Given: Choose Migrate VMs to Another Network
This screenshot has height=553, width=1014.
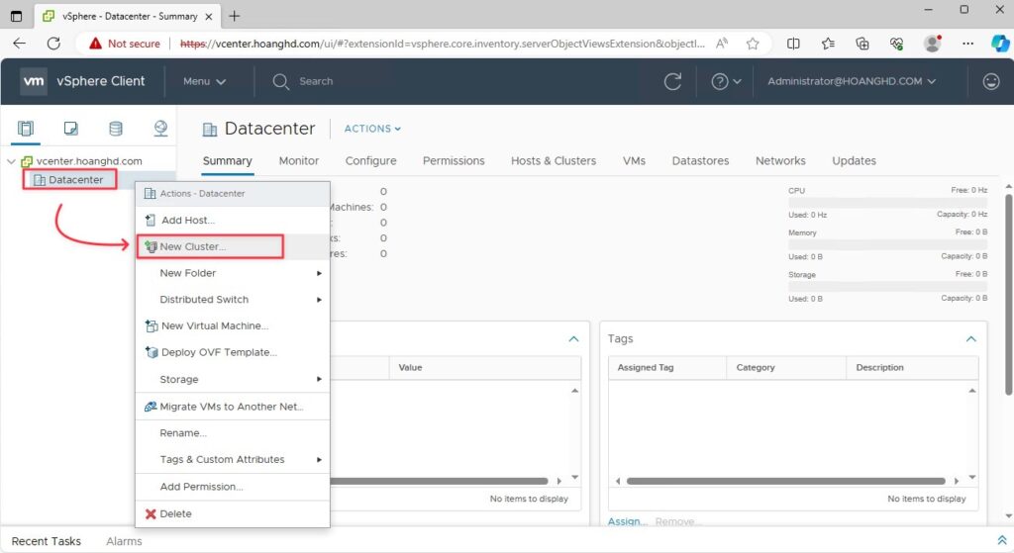Looking at the screenshot, I should (232, 407).
